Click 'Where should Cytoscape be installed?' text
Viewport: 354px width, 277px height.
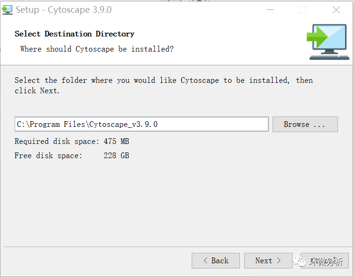97,49
